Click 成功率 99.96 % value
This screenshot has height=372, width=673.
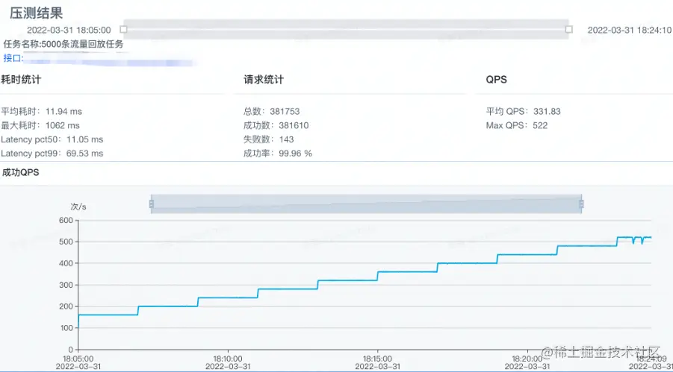pos(278,154)
